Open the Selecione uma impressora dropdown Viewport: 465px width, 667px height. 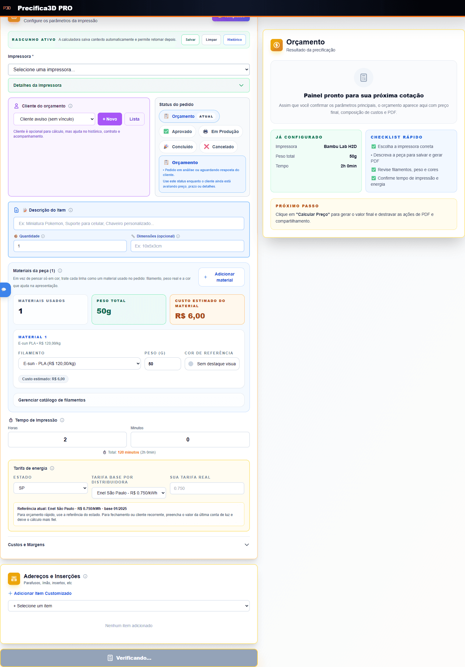[129, 69]
